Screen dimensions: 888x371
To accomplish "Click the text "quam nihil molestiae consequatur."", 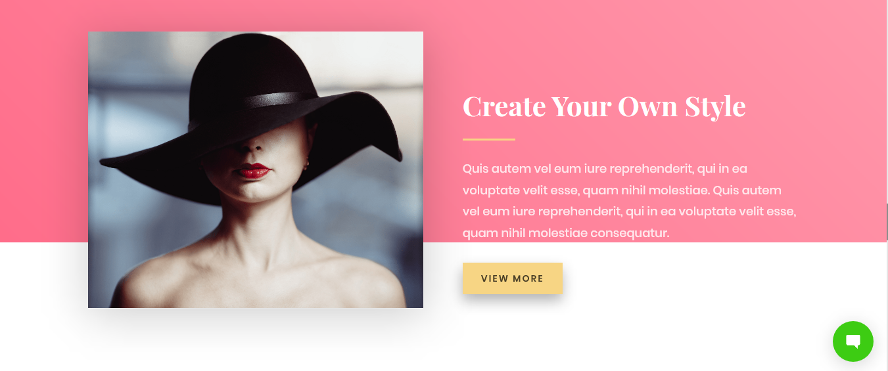I will coord(566,232).
